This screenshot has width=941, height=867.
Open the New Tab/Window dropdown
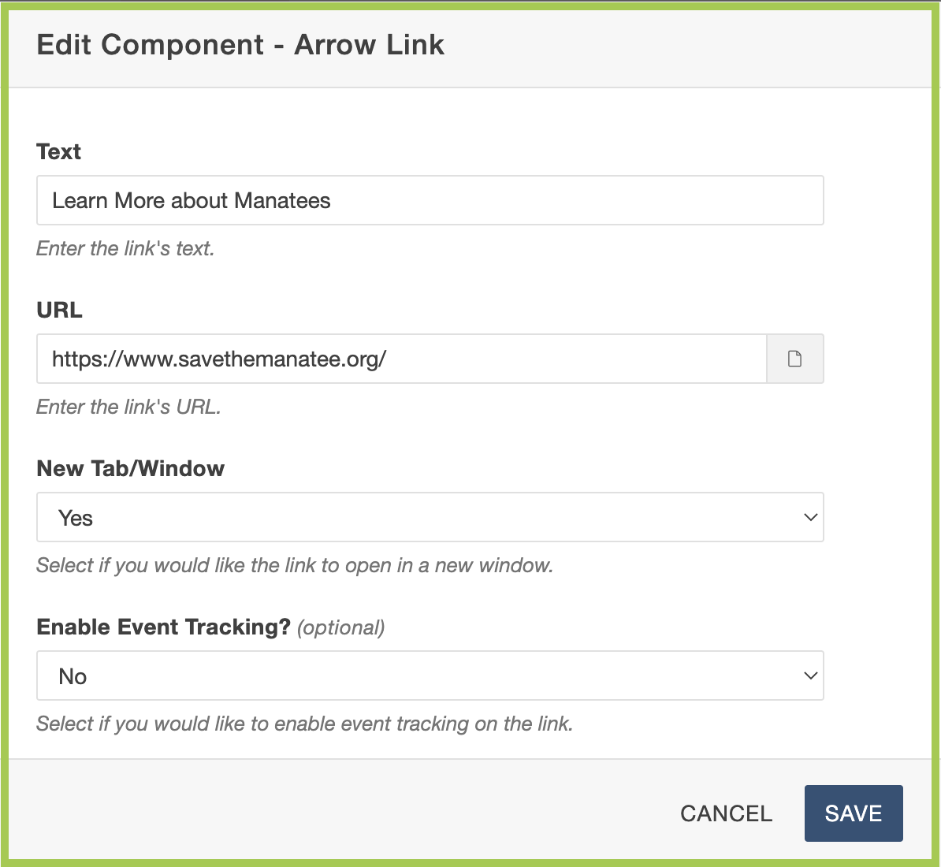point(430,518)
